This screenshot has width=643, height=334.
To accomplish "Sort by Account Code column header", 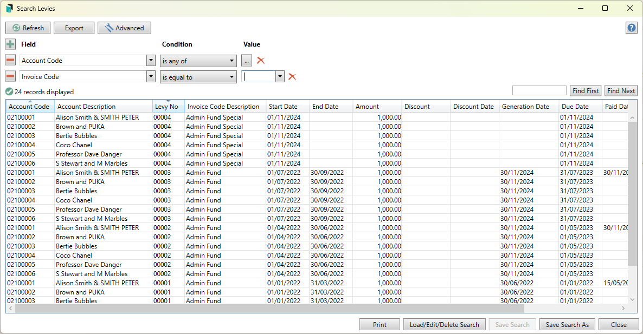I will pos(29,107).
